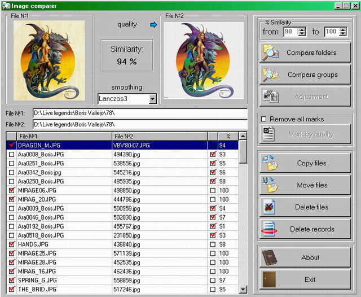Choose Delete records
Screen dimensions: 361x297
click(x=305, y=229)
